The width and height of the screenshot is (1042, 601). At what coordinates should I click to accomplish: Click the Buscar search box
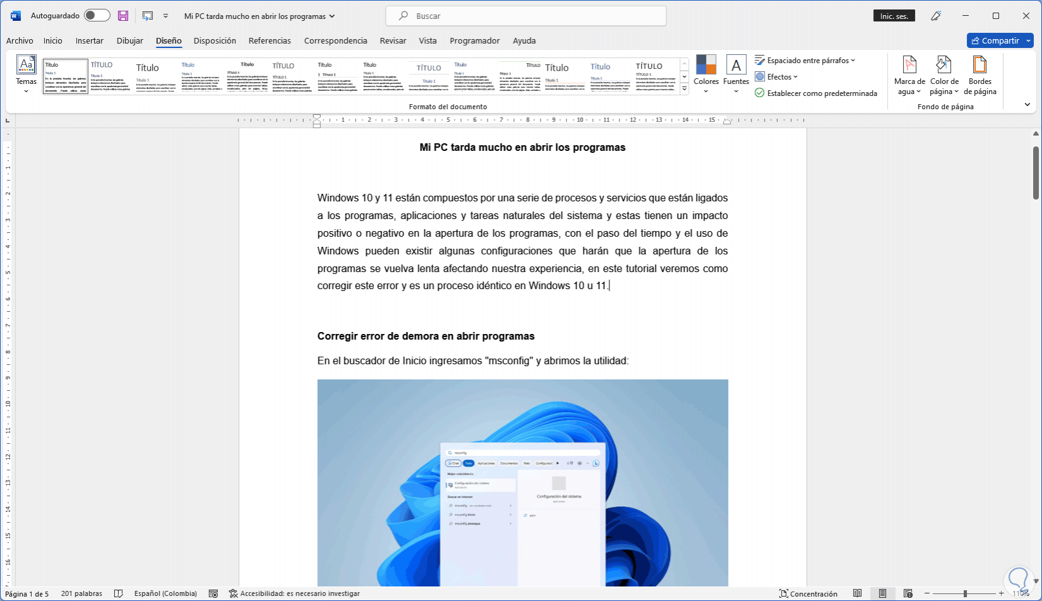(526, 16)
